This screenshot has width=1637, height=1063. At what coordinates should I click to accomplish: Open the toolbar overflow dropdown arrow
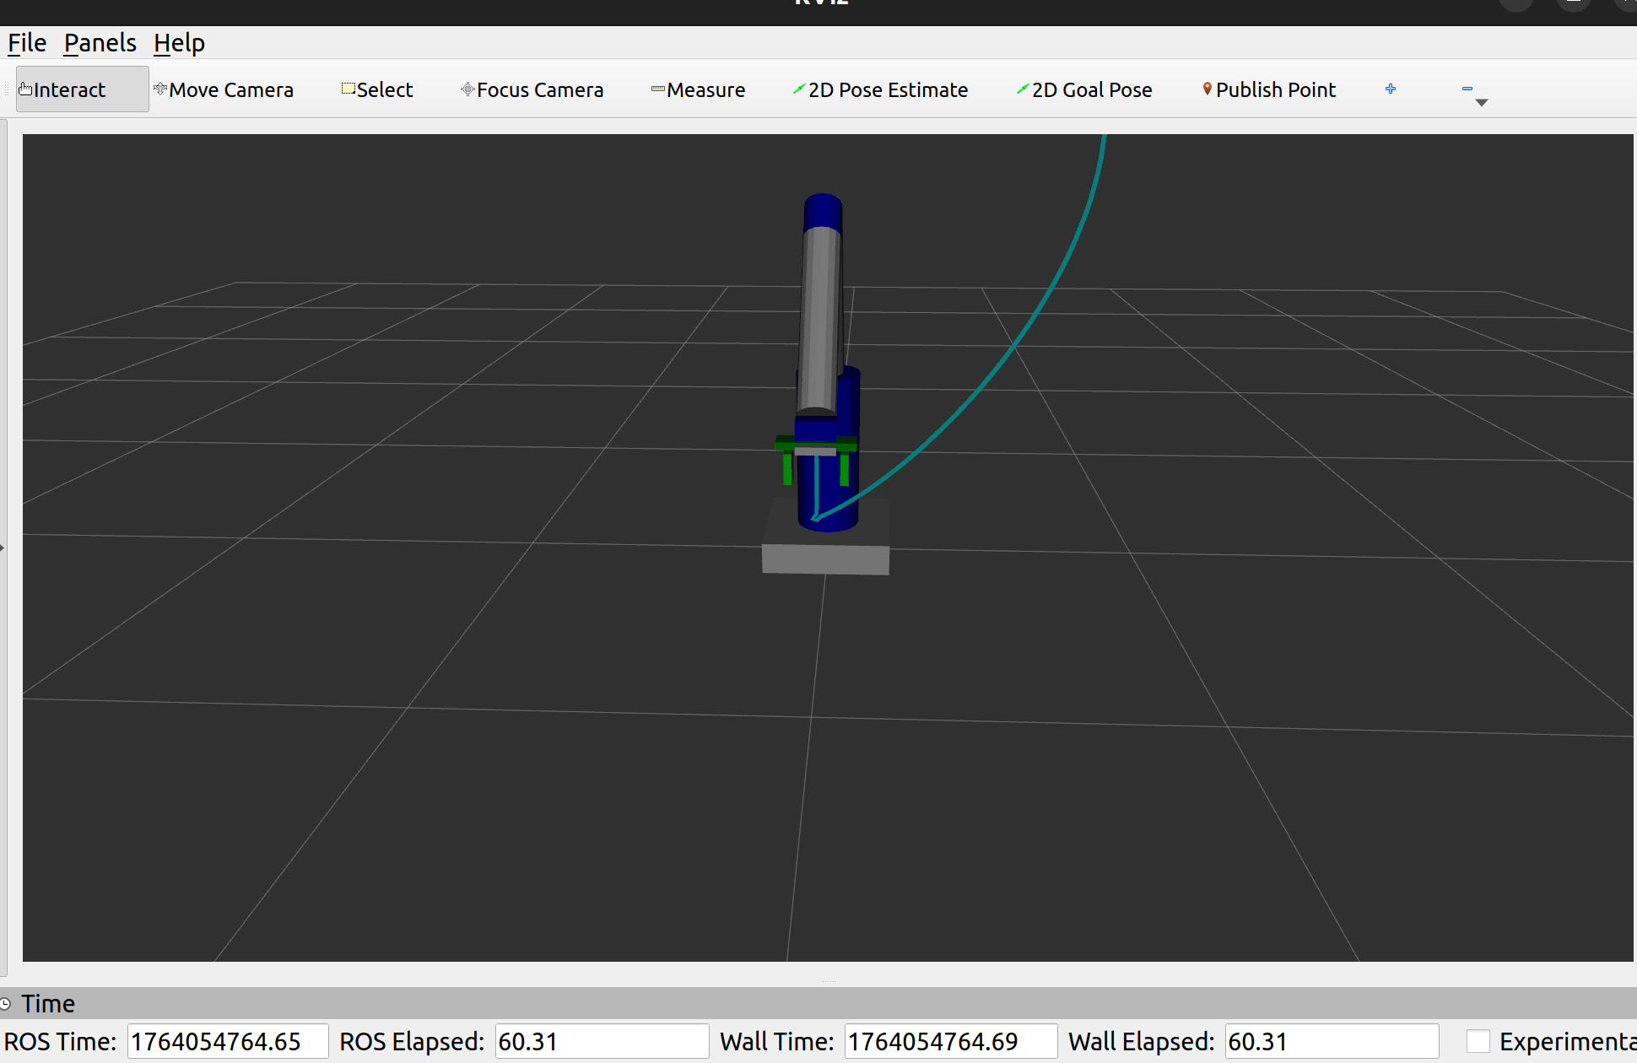pos(1482,103)
